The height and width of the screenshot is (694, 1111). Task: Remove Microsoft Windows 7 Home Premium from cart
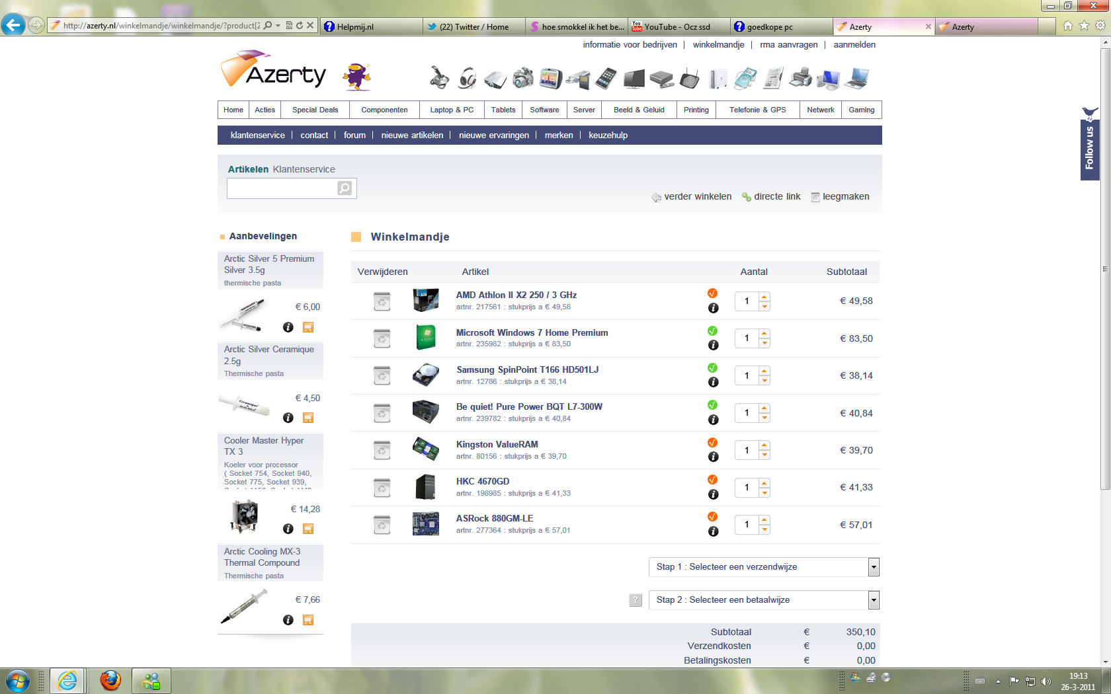[x=382, y=339]
